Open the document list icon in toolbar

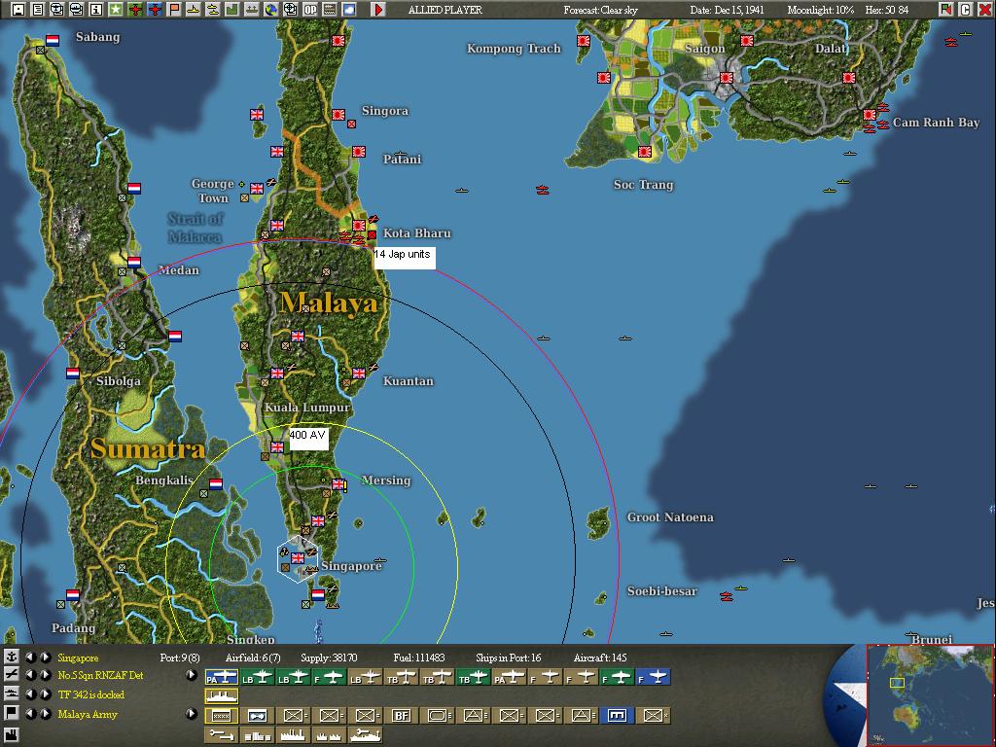pyautogui.click(x=38, y=10)
